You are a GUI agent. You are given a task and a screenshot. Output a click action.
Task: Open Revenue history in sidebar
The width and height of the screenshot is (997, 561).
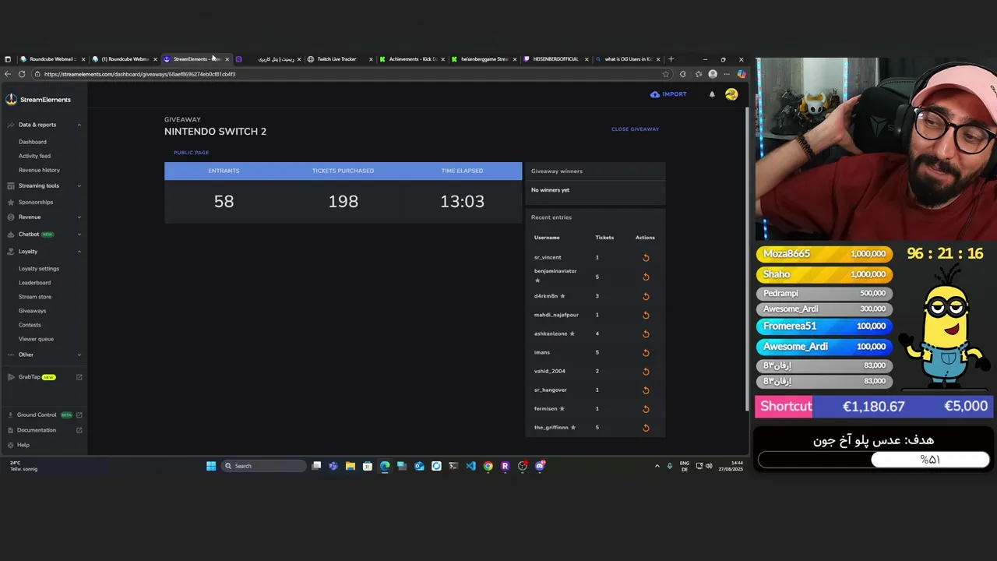pos(39,170)
